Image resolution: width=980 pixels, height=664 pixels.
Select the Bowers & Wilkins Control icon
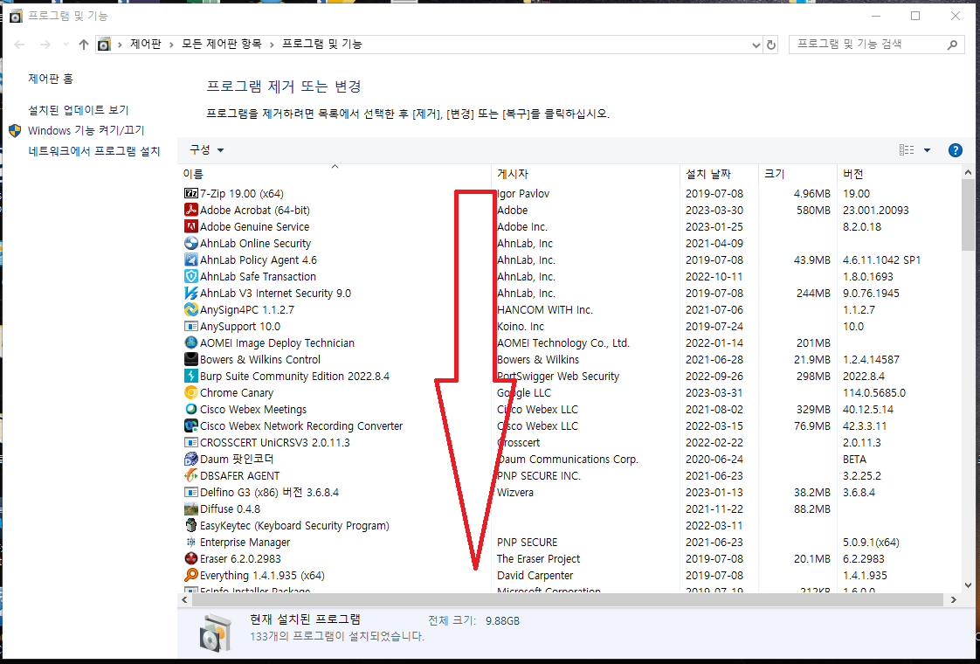(191, 359)
